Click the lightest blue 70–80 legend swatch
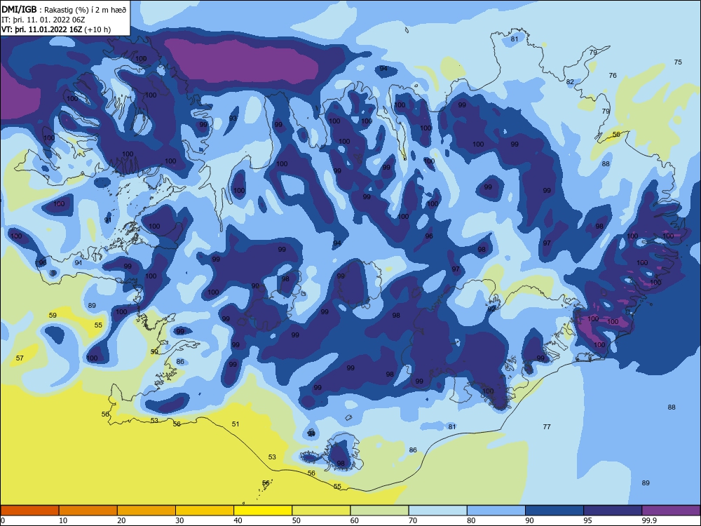 point(437,511)
